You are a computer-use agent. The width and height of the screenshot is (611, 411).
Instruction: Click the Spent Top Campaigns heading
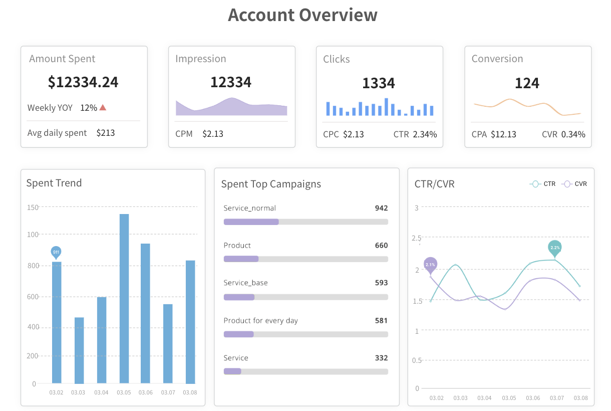point(271,184)
